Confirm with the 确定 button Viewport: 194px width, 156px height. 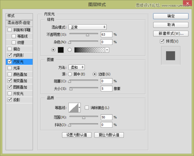[171, 16]
